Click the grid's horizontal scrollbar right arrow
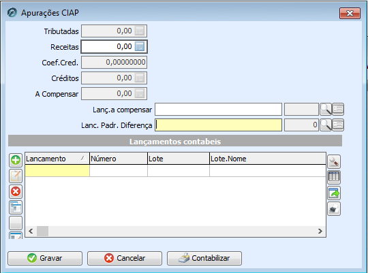Screen dimensions: 368x273 pyautogui.click(x=320, y=231)
